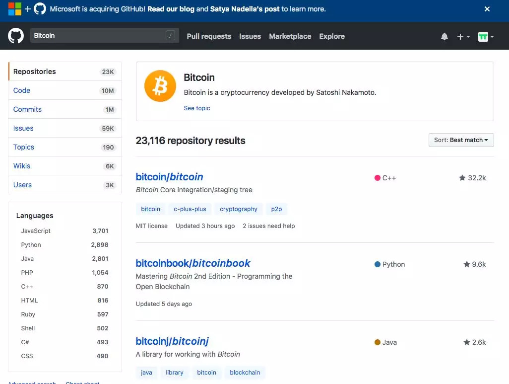Screen dimensions: 509x384
Task: Click the 'java' topic tag
Action: click(146, 372)
